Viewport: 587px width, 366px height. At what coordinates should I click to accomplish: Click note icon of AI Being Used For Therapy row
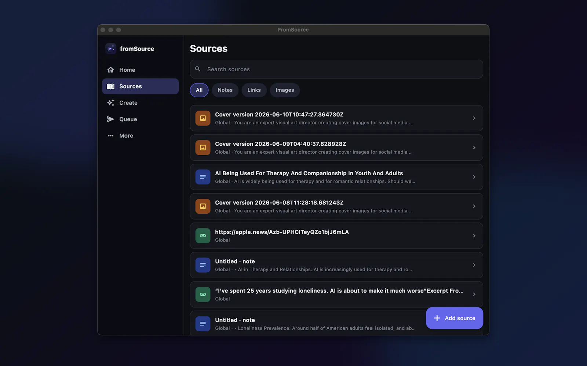click(203, 177)
